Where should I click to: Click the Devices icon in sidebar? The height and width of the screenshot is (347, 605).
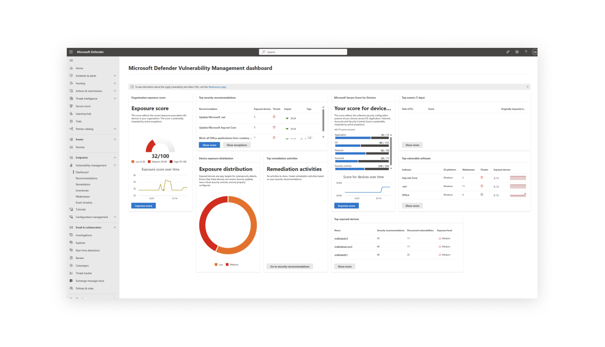point(71,147)
